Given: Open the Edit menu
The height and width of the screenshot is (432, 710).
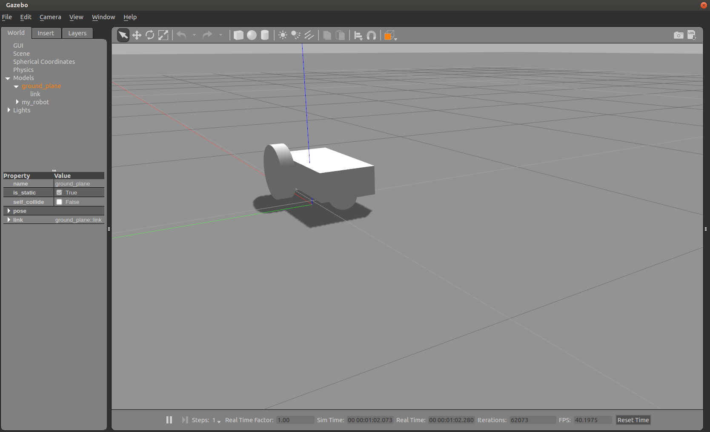Looking at the screenshot, I should click(x=26, y=17).
